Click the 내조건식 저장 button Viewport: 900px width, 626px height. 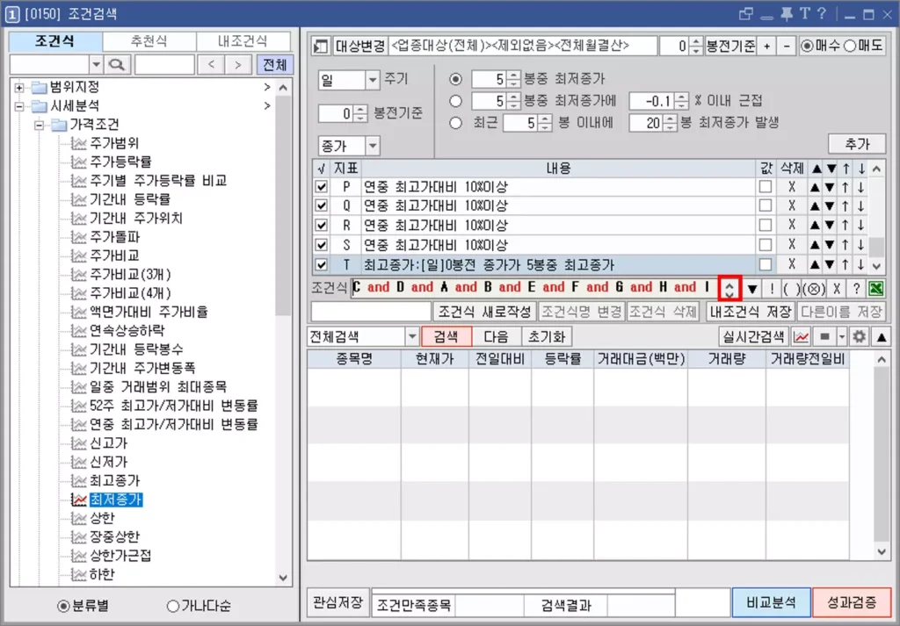(x=751, y=312)
